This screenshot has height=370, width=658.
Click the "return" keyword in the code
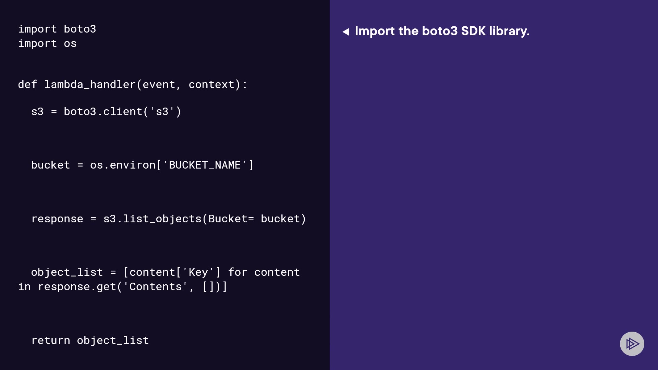coord(50,341)
